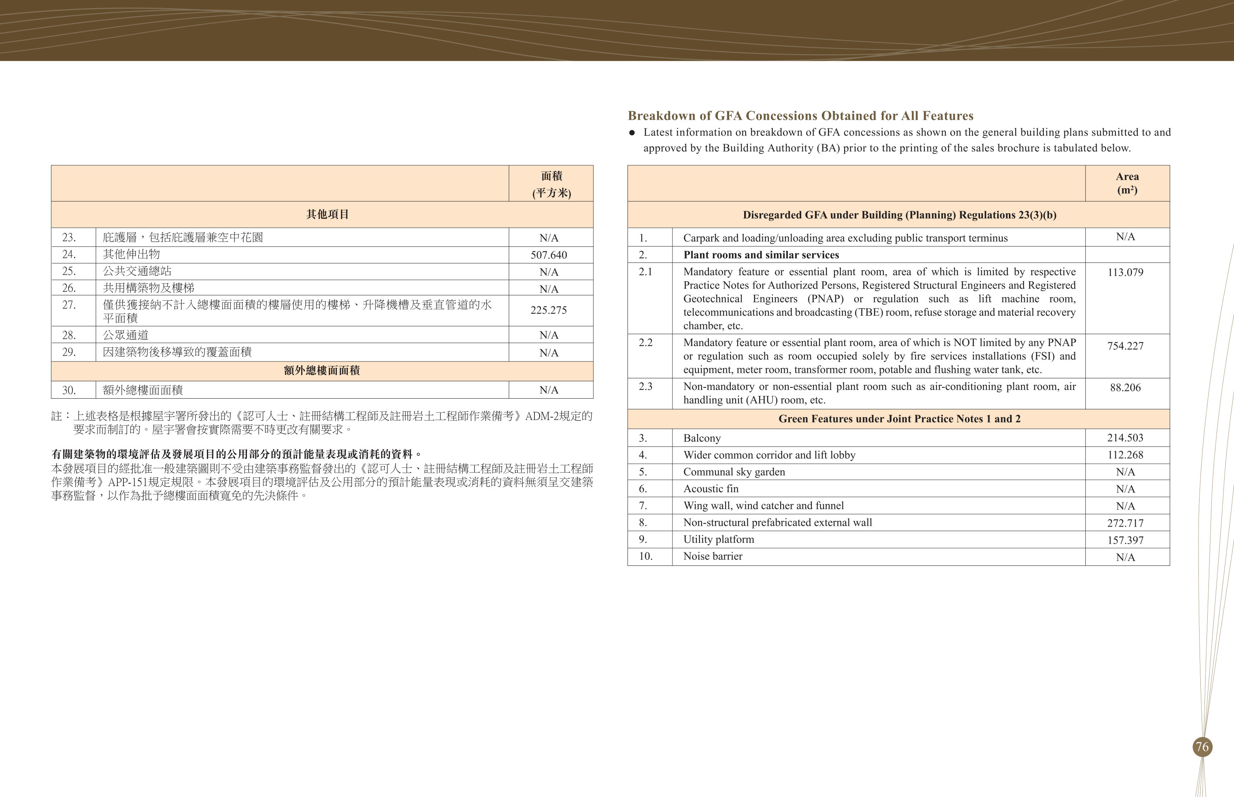Click Plant rooms and similar services row
The image size is (1234, 797).
tap(899, 255)
